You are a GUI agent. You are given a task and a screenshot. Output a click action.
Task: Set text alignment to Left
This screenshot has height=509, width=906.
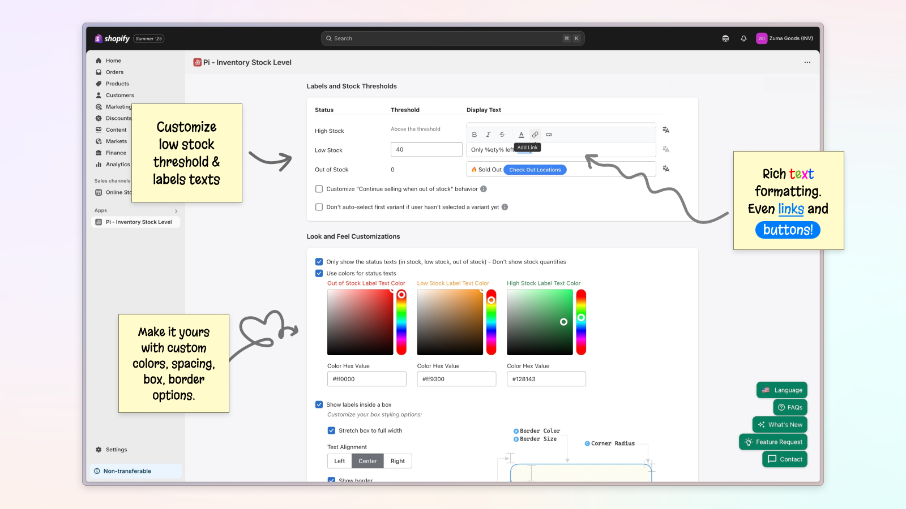339,461
